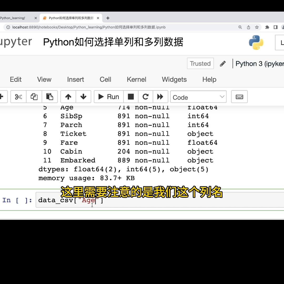Close the Python_learning tab
Image resolution: width=284 pixels, height=284 pixels.
click(36, 18)
